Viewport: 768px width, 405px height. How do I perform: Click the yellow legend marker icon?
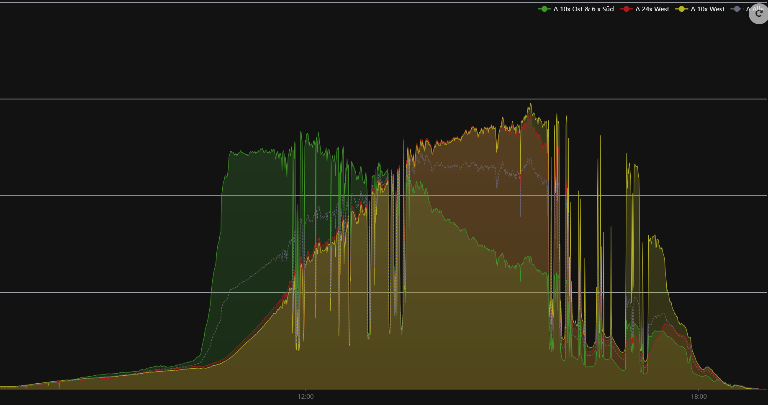pos(681,9)
